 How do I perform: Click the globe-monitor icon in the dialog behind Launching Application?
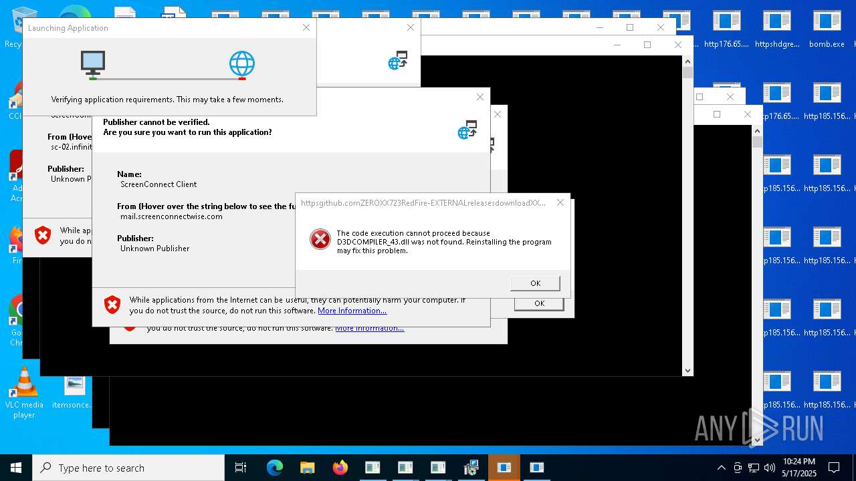(x=398, y=60)
